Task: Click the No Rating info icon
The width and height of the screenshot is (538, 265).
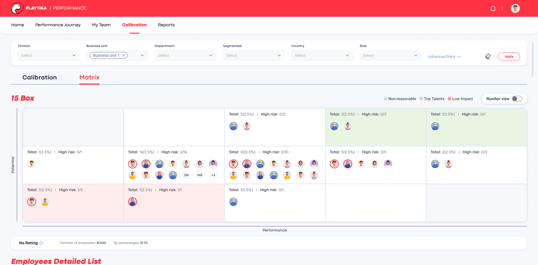Action: pos(41,243)
